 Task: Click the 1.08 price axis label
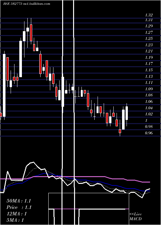tap(149, 95)
